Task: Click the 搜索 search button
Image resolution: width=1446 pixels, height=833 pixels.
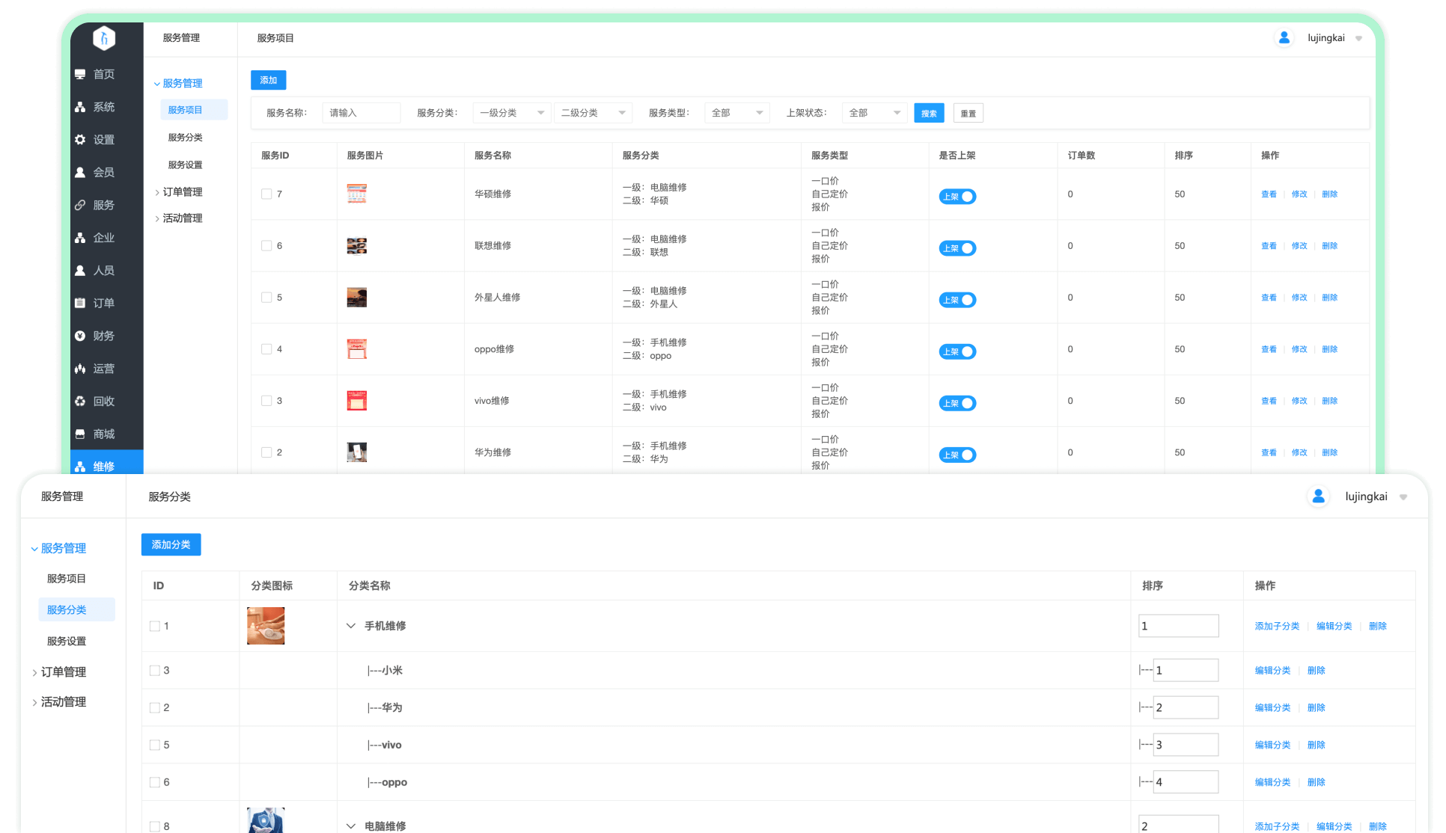Action: pos(929,114)
